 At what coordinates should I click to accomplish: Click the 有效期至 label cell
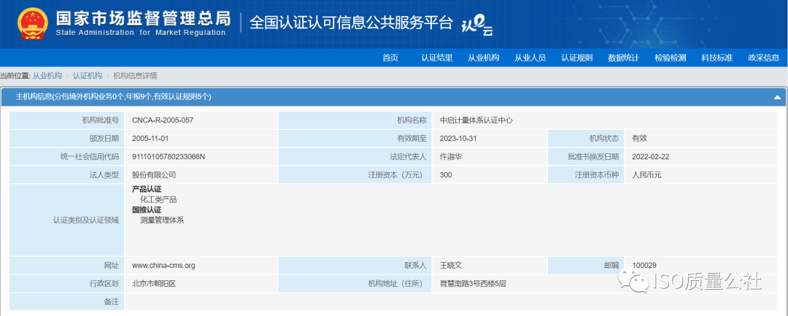pos(355,139)
